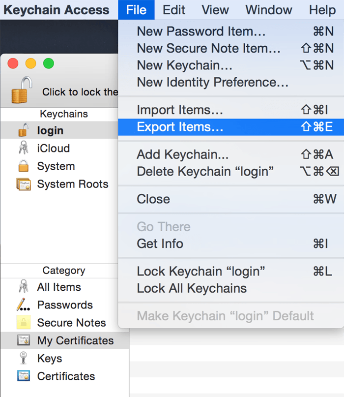
Task: Select My Certificates in the category list
Action: pyautogui.click(x=75, y=340)
